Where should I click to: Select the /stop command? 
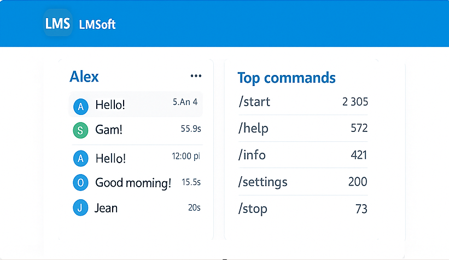pyautogui.click(x=253, y=209)
